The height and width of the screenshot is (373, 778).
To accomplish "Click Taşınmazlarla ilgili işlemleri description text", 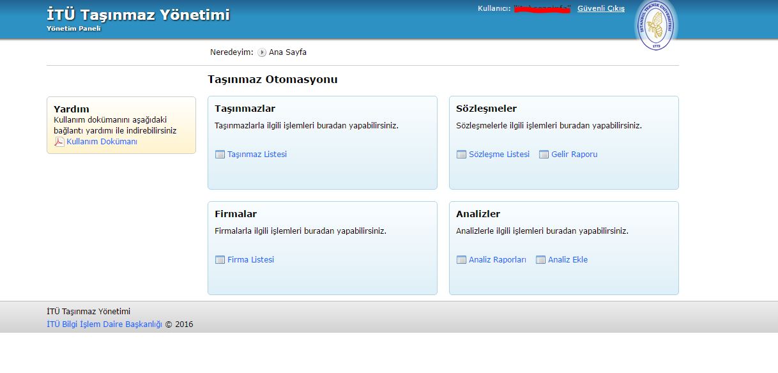I will point(307,126).
